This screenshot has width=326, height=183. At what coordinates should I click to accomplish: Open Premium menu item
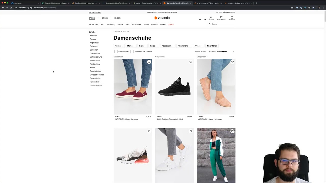point(155,24)
